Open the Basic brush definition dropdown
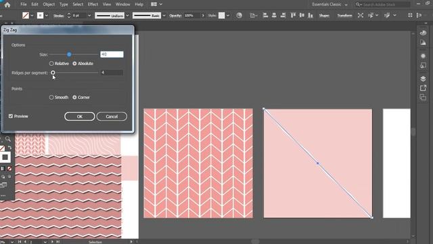The width and height of the screenshot is (433, 244). coord(164,16)
